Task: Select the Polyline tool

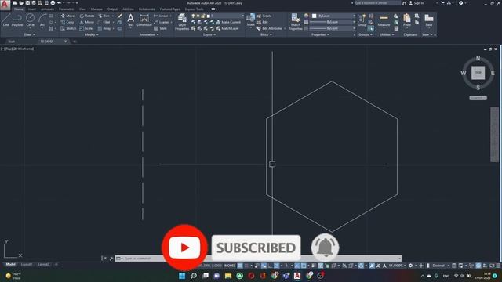Action: (x=17, y=20)
